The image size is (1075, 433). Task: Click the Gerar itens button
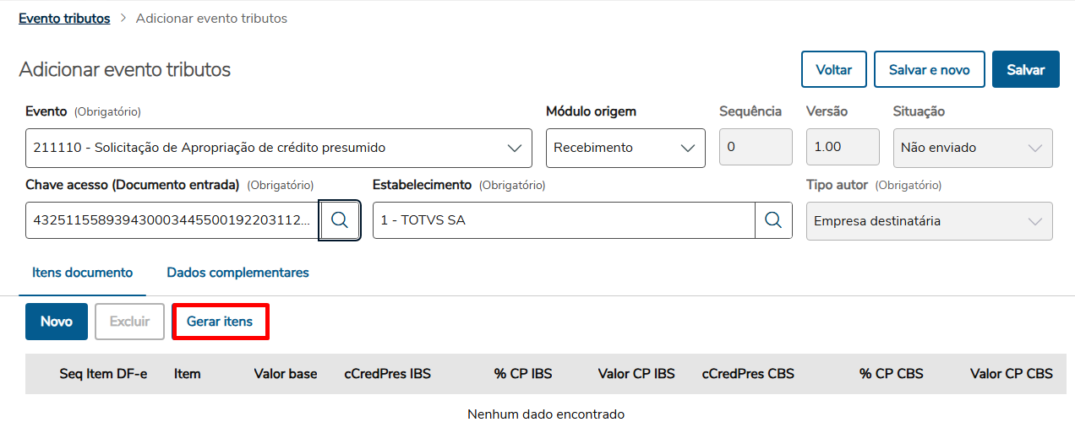coord(220,322)
